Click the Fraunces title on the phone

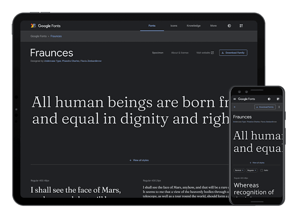(242, 117)
